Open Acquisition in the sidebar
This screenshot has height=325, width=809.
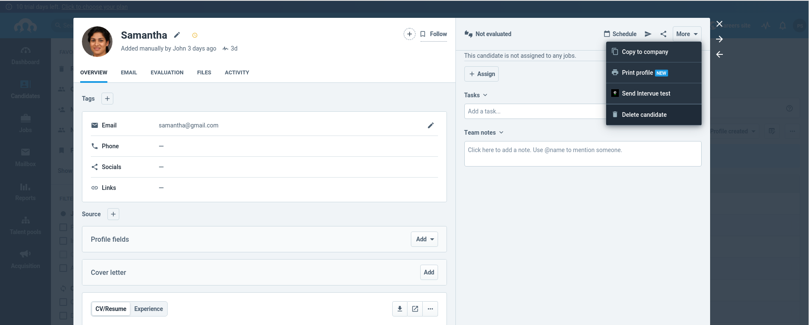[x=25, y=260]
